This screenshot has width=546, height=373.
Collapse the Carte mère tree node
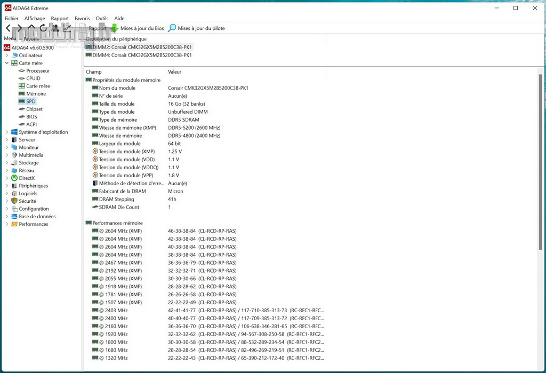(x=6, y=63)
